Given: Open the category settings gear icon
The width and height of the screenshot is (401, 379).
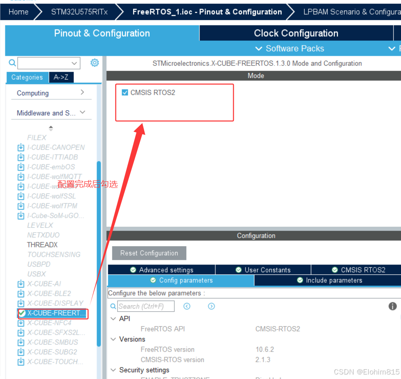Looking at the screenshot, I should (95, 63).
